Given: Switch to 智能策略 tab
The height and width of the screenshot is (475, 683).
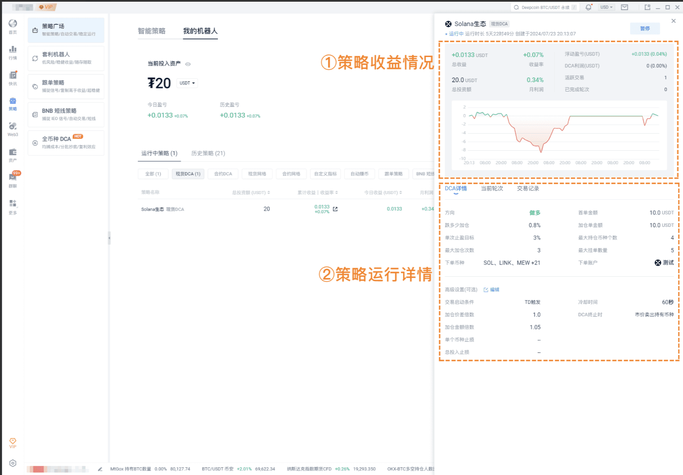Looking at the screenshot, I should pos(152,31).
